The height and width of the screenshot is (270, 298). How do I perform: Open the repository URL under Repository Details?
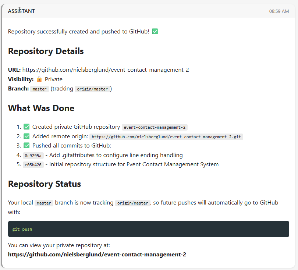pyautogui.click(x=106, y=70)
